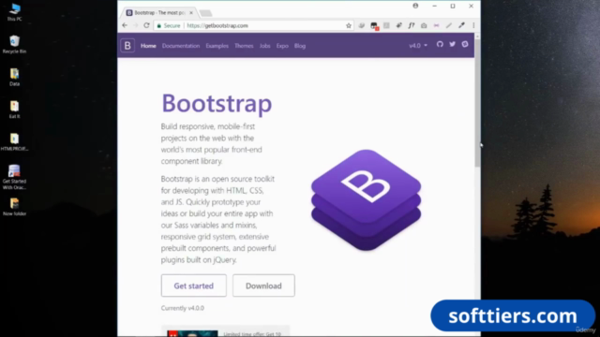Open Expo in navbar
Viewport: 600px width, 337px height.
click(x=282, y=46)
